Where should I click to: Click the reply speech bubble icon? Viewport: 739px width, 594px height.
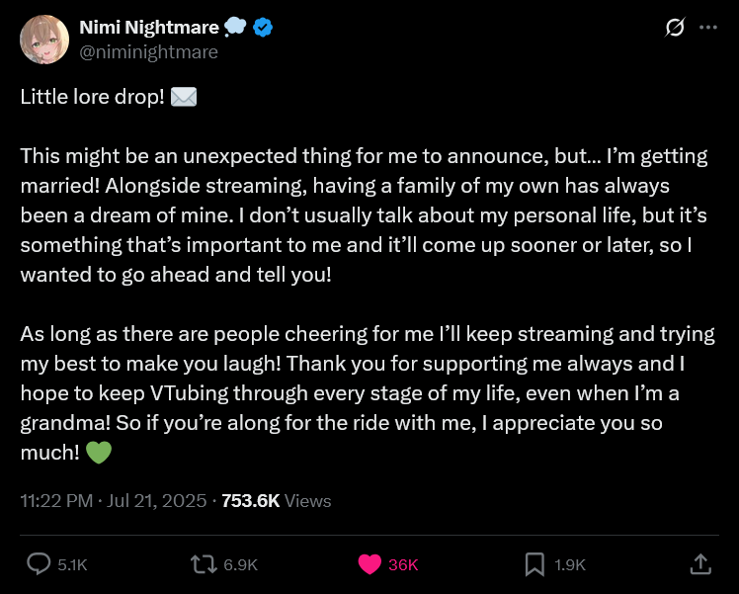click(x=39, y=564)
